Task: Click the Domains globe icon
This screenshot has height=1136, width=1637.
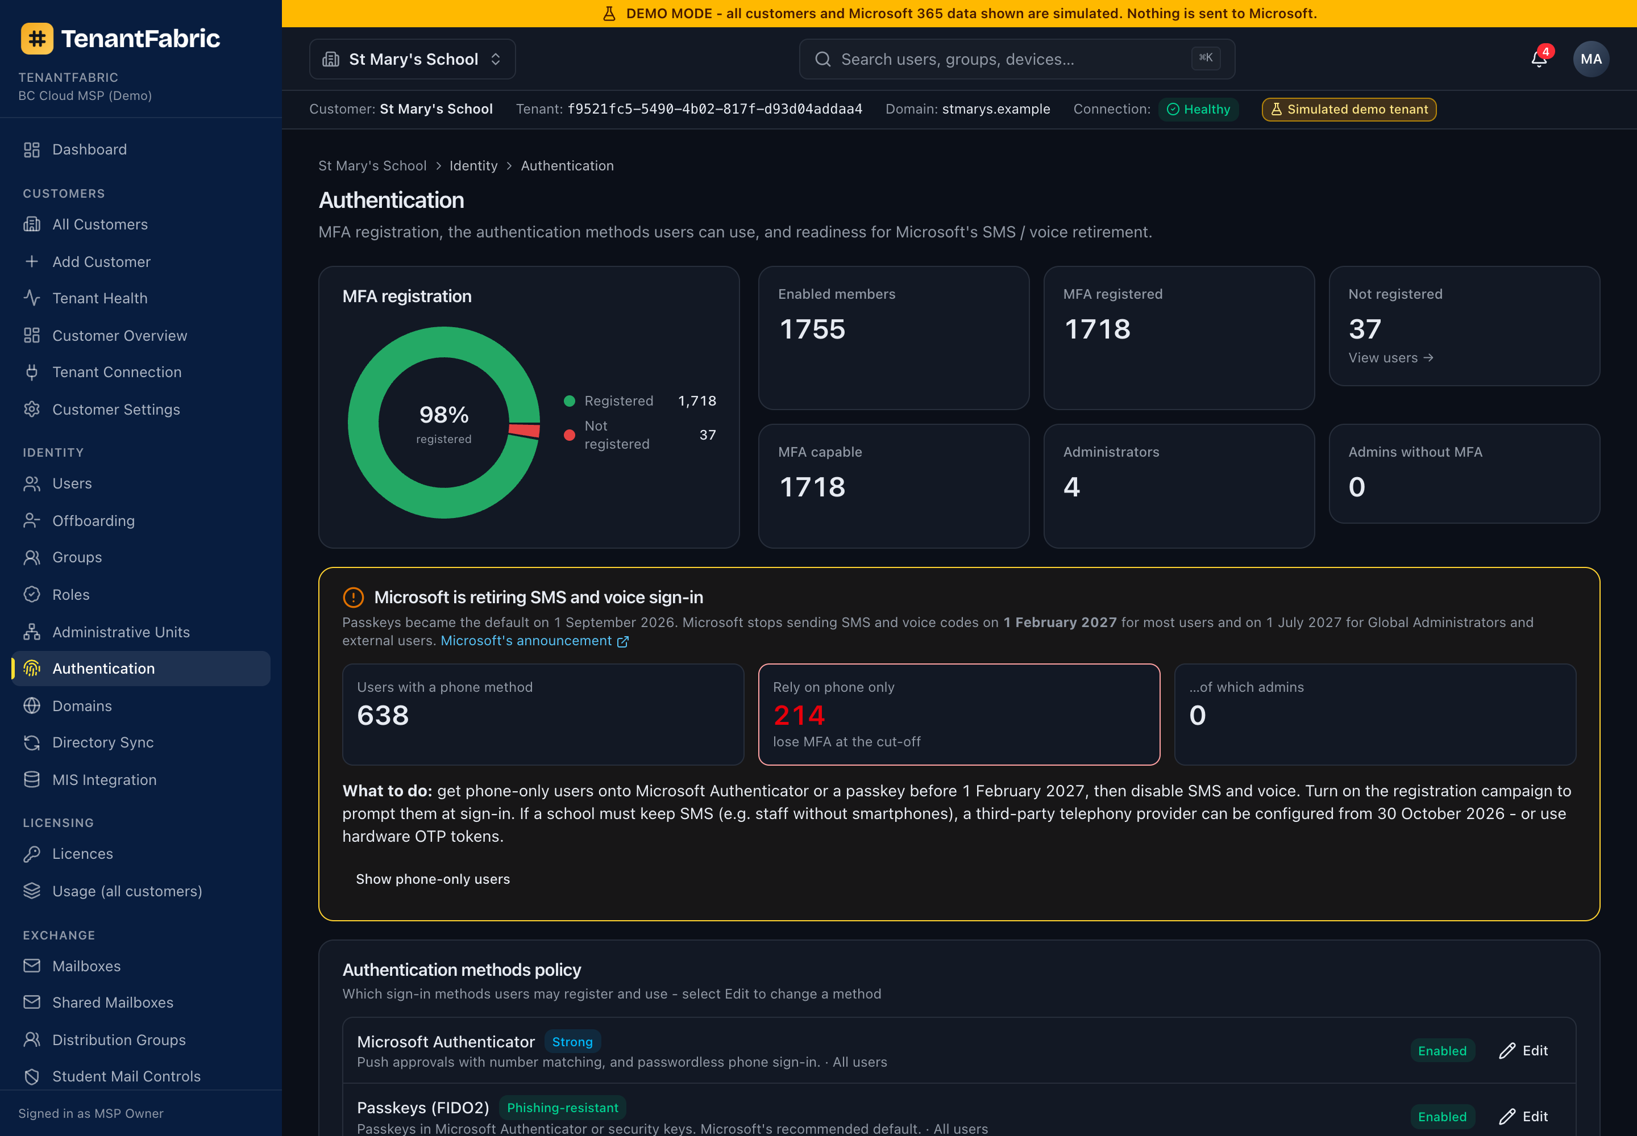Action: pyautogui.click(x=32, y=705)
